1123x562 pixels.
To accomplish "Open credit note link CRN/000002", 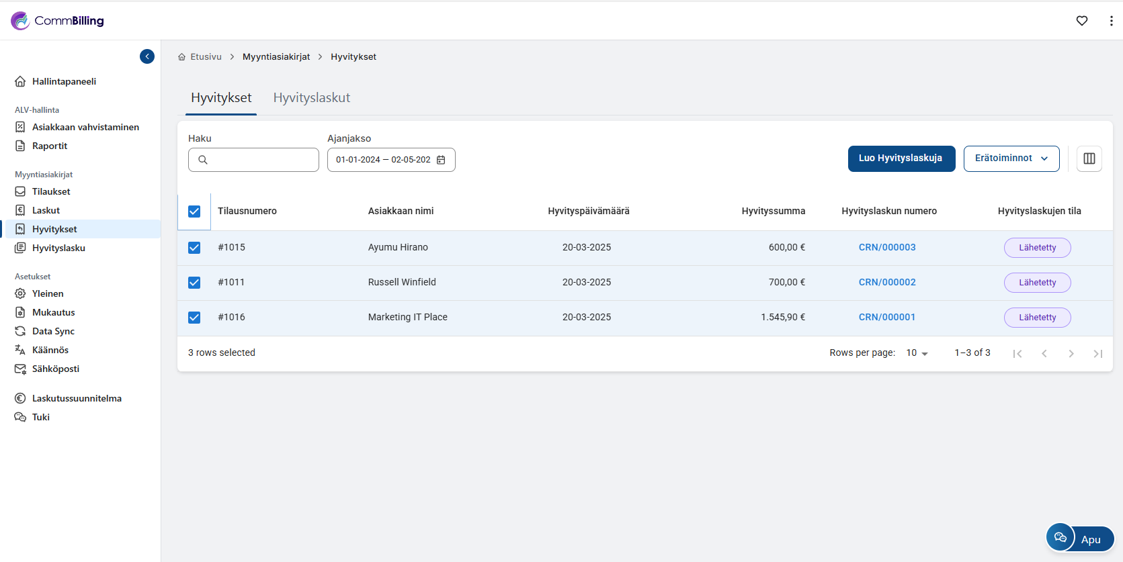I will point(886,283).
